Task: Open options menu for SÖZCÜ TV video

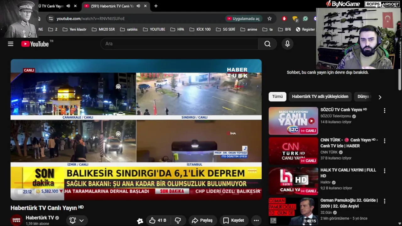Action: (x=384, y=110)
